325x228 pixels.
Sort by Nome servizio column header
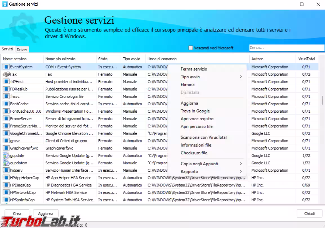[22, 59]
